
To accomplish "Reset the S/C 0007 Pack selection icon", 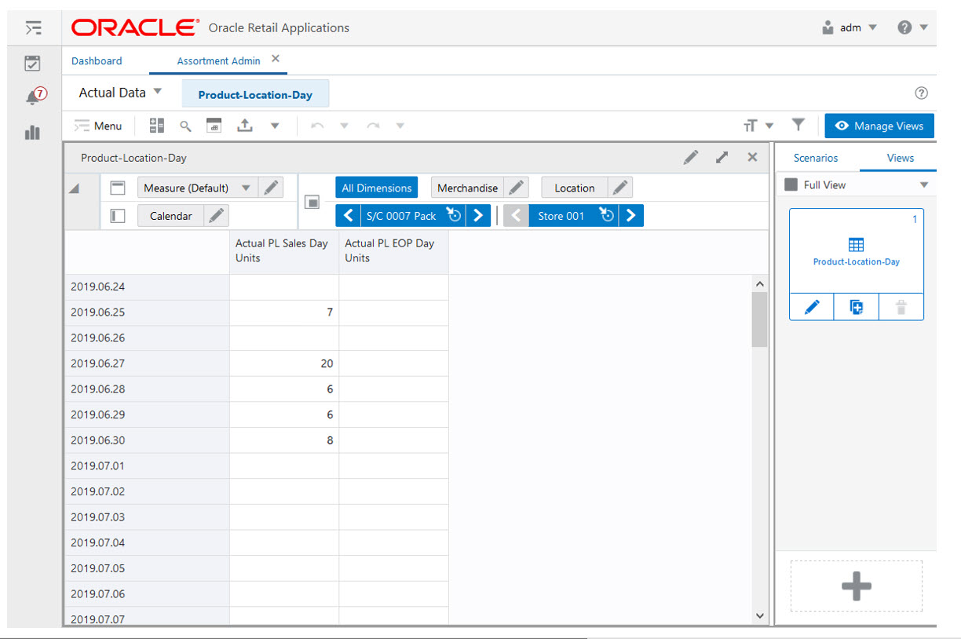I will pyautogui.click(x=453, y=216).
